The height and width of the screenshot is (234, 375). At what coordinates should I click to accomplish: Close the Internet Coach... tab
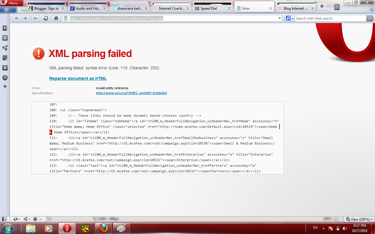[187, 8]
